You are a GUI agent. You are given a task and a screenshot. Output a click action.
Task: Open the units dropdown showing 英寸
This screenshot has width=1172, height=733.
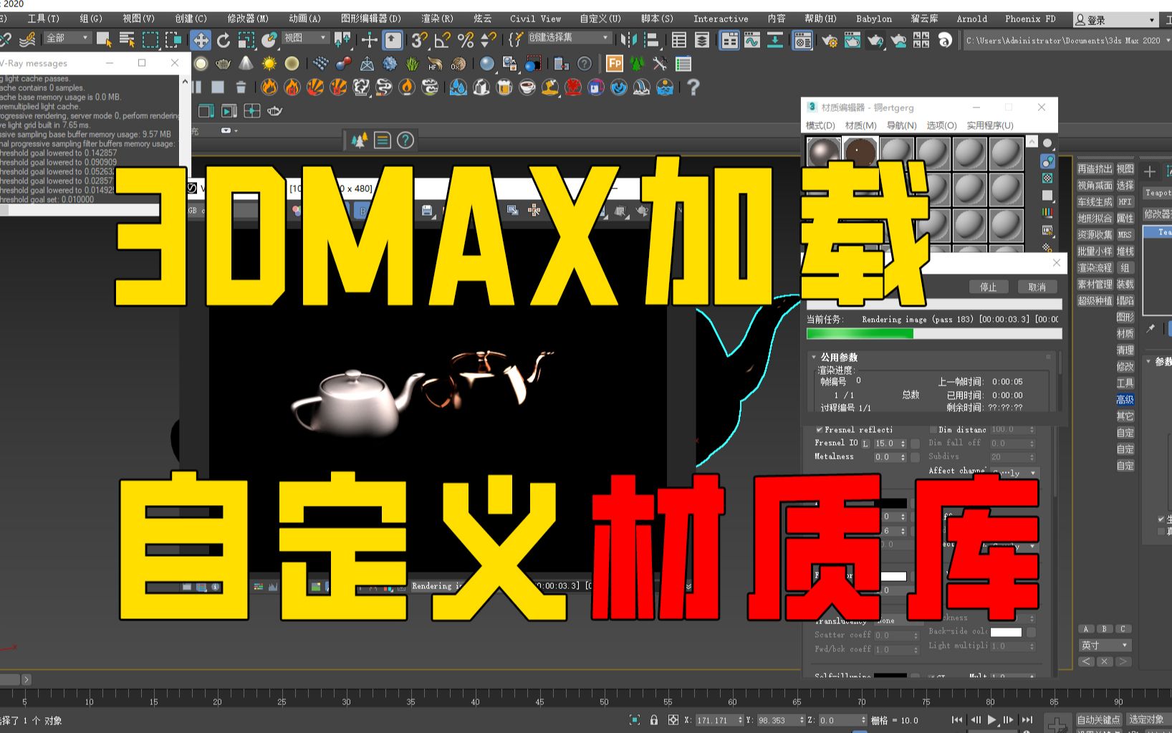pyautogui.click(x=1105, y=645)
